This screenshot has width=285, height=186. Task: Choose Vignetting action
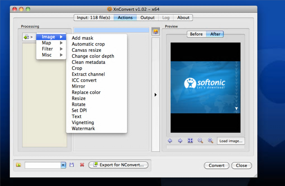click(x=96, y=122)
